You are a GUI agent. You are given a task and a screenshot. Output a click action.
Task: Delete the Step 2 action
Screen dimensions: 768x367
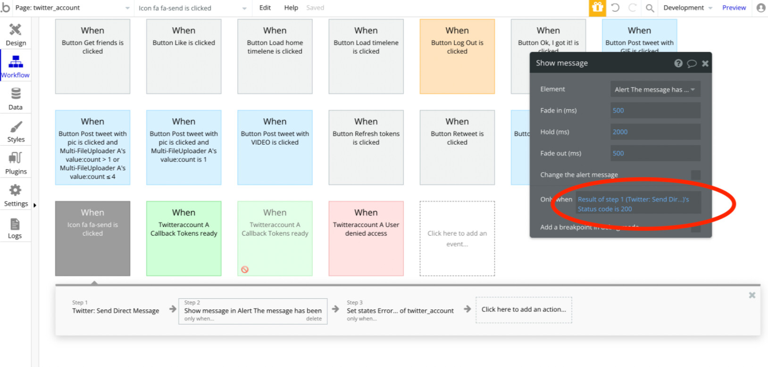pos(314,319)
